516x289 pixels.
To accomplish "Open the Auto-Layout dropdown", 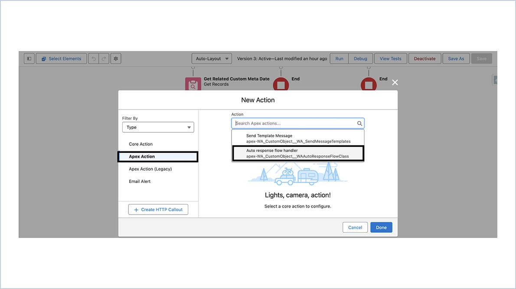I will 212,58.
